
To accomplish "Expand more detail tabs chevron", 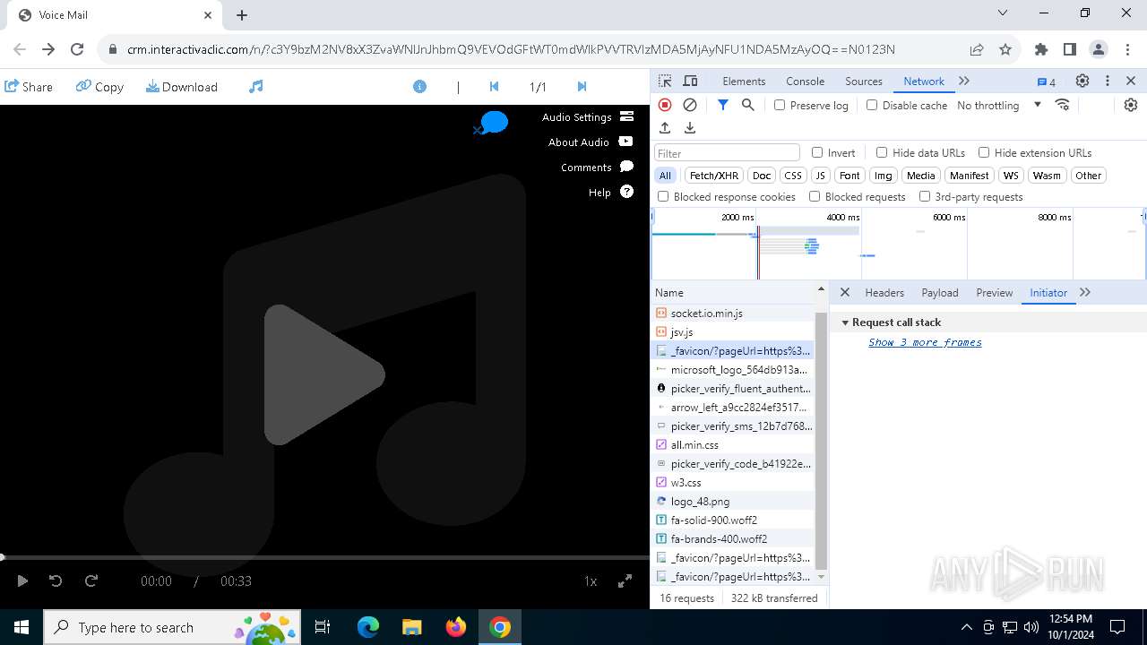I will click(x=1085, y=293).
